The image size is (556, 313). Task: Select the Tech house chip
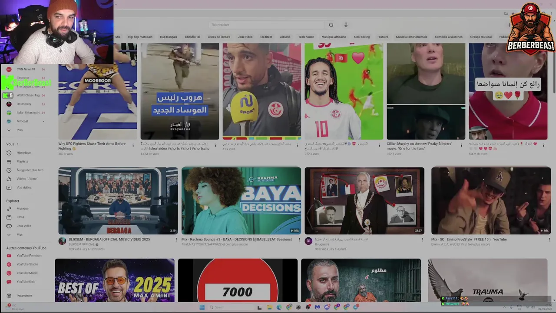tap(306, 37)
